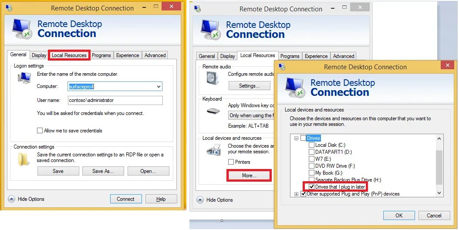Open Advanced tab in middle window
Image resolution: width=459 pixels, height=230 pixels.
coord(343,56)
